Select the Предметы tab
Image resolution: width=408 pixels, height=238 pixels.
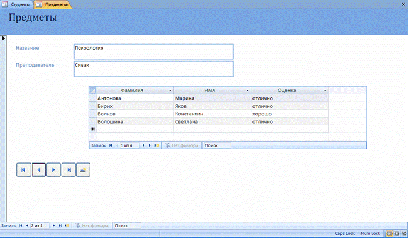(53, 5)
